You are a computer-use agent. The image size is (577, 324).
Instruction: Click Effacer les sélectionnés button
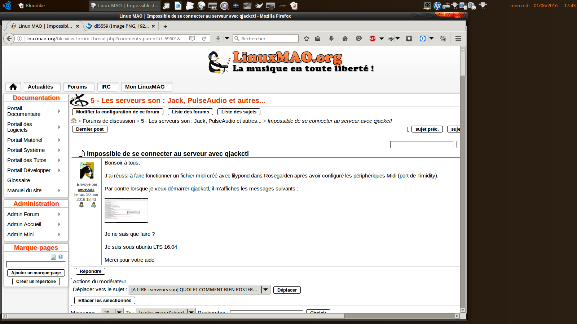pyautogui.click(x=105, y=301)
